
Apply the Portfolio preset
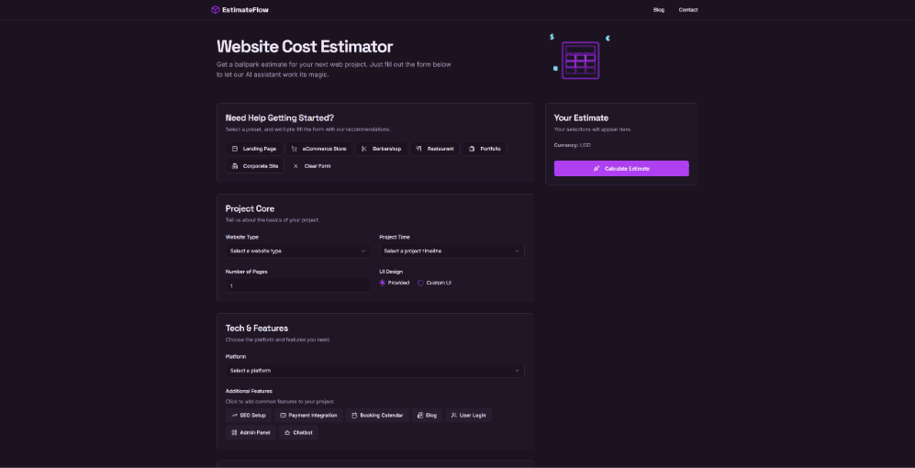[x=485, y=149]
